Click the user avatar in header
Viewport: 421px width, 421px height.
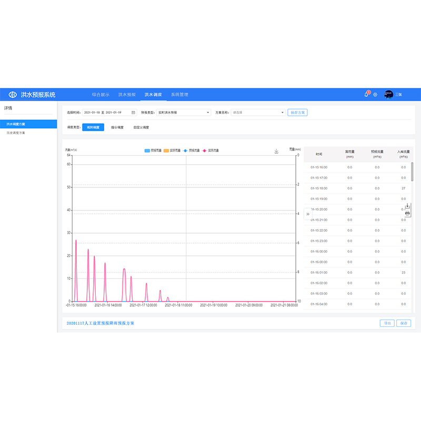tap(388, 95)
